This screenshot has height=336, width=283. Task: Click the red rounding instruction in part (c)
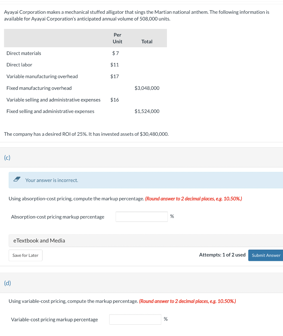[x=194, y=198]
